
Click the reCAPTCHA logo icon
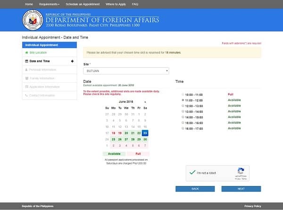(241, 170)
